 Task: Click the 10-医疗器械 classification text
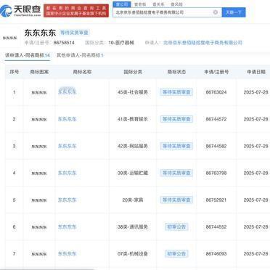121,43
